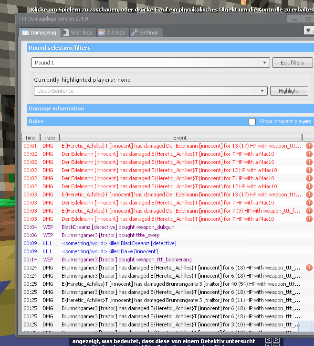Viewport: 314px width, 346px height.
Task: Expand the Damage information section
Action: [56, 108]
